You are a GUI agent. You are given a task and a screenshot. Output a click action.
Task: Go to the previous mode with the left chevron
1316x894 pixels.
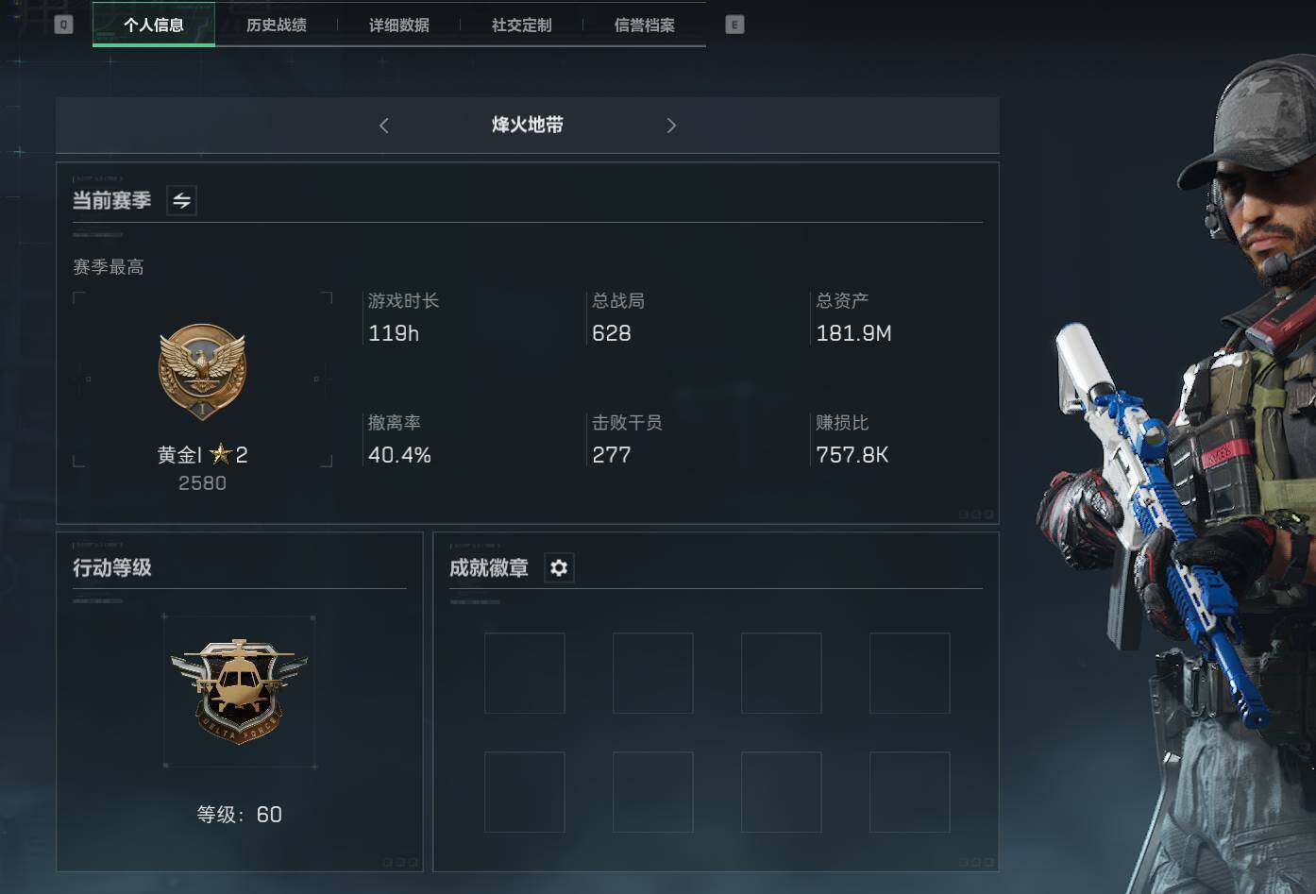[383, 126]
